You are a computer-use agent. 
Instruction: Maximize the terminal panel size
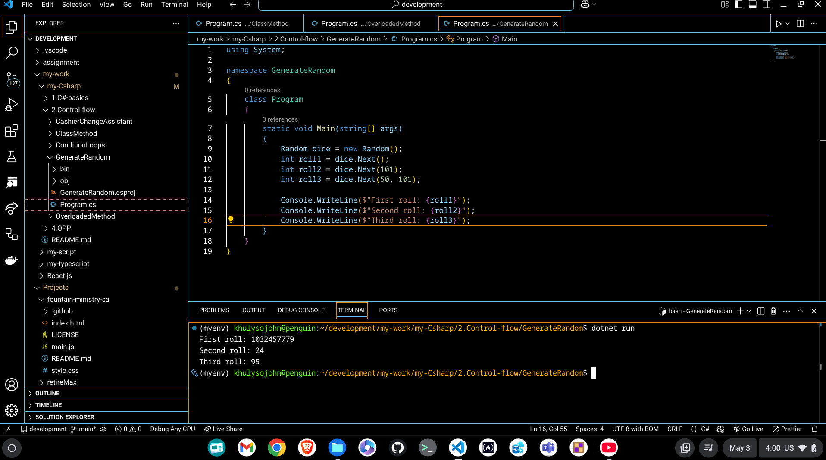tap(800, 311)
